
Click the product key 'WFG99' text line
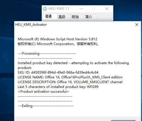coord(58,87)
